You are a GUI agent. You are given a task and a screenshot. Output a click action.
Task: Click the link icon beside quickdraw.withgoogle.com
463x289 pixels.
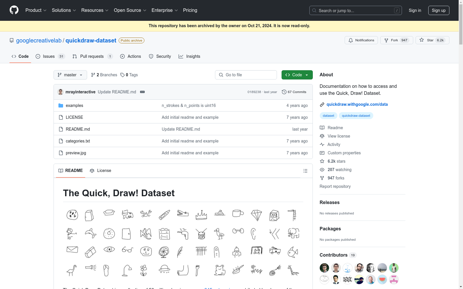322,105
